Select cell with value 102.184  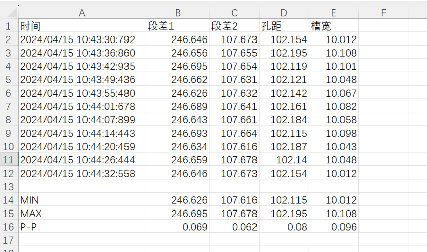click(284, 120)
